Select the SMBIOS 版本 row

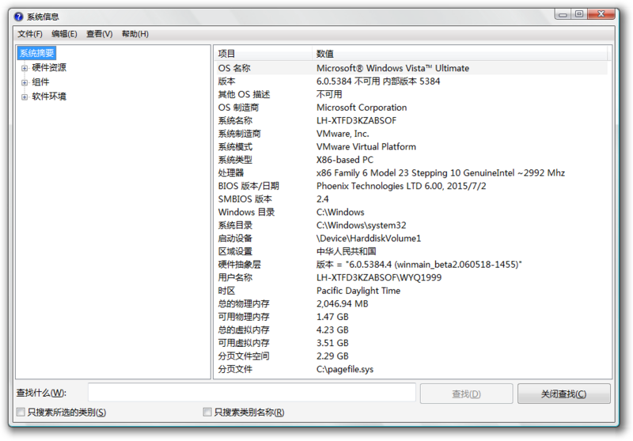pyautogui.click(x=412, y=199)
